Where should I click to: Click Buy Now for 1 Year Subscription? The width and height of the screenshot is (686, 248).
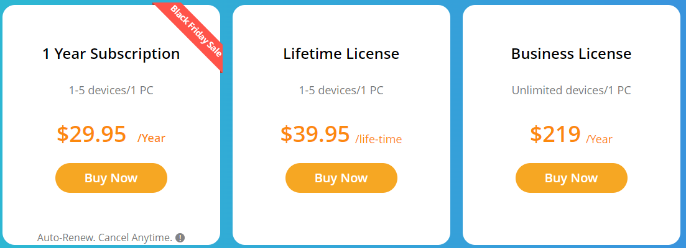pyautogui.click(x=111, y=178)
